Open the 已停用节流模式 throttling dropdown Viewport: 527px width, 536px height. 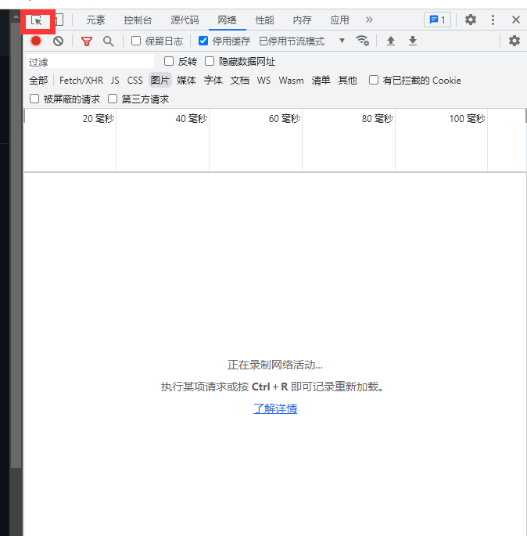click(302, 41)
